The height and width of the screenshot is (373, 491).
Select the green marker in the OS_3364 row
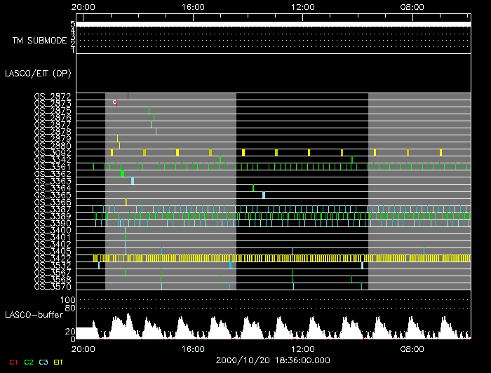[253, 188]
